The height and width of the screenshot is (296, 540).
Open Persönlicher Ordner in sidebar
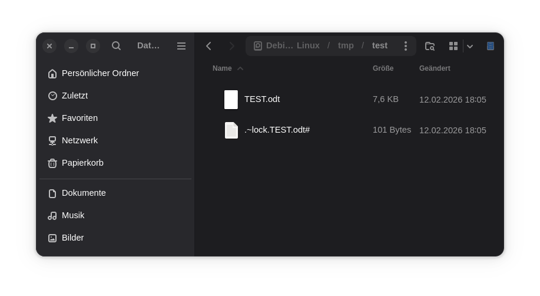pos(100,73)
